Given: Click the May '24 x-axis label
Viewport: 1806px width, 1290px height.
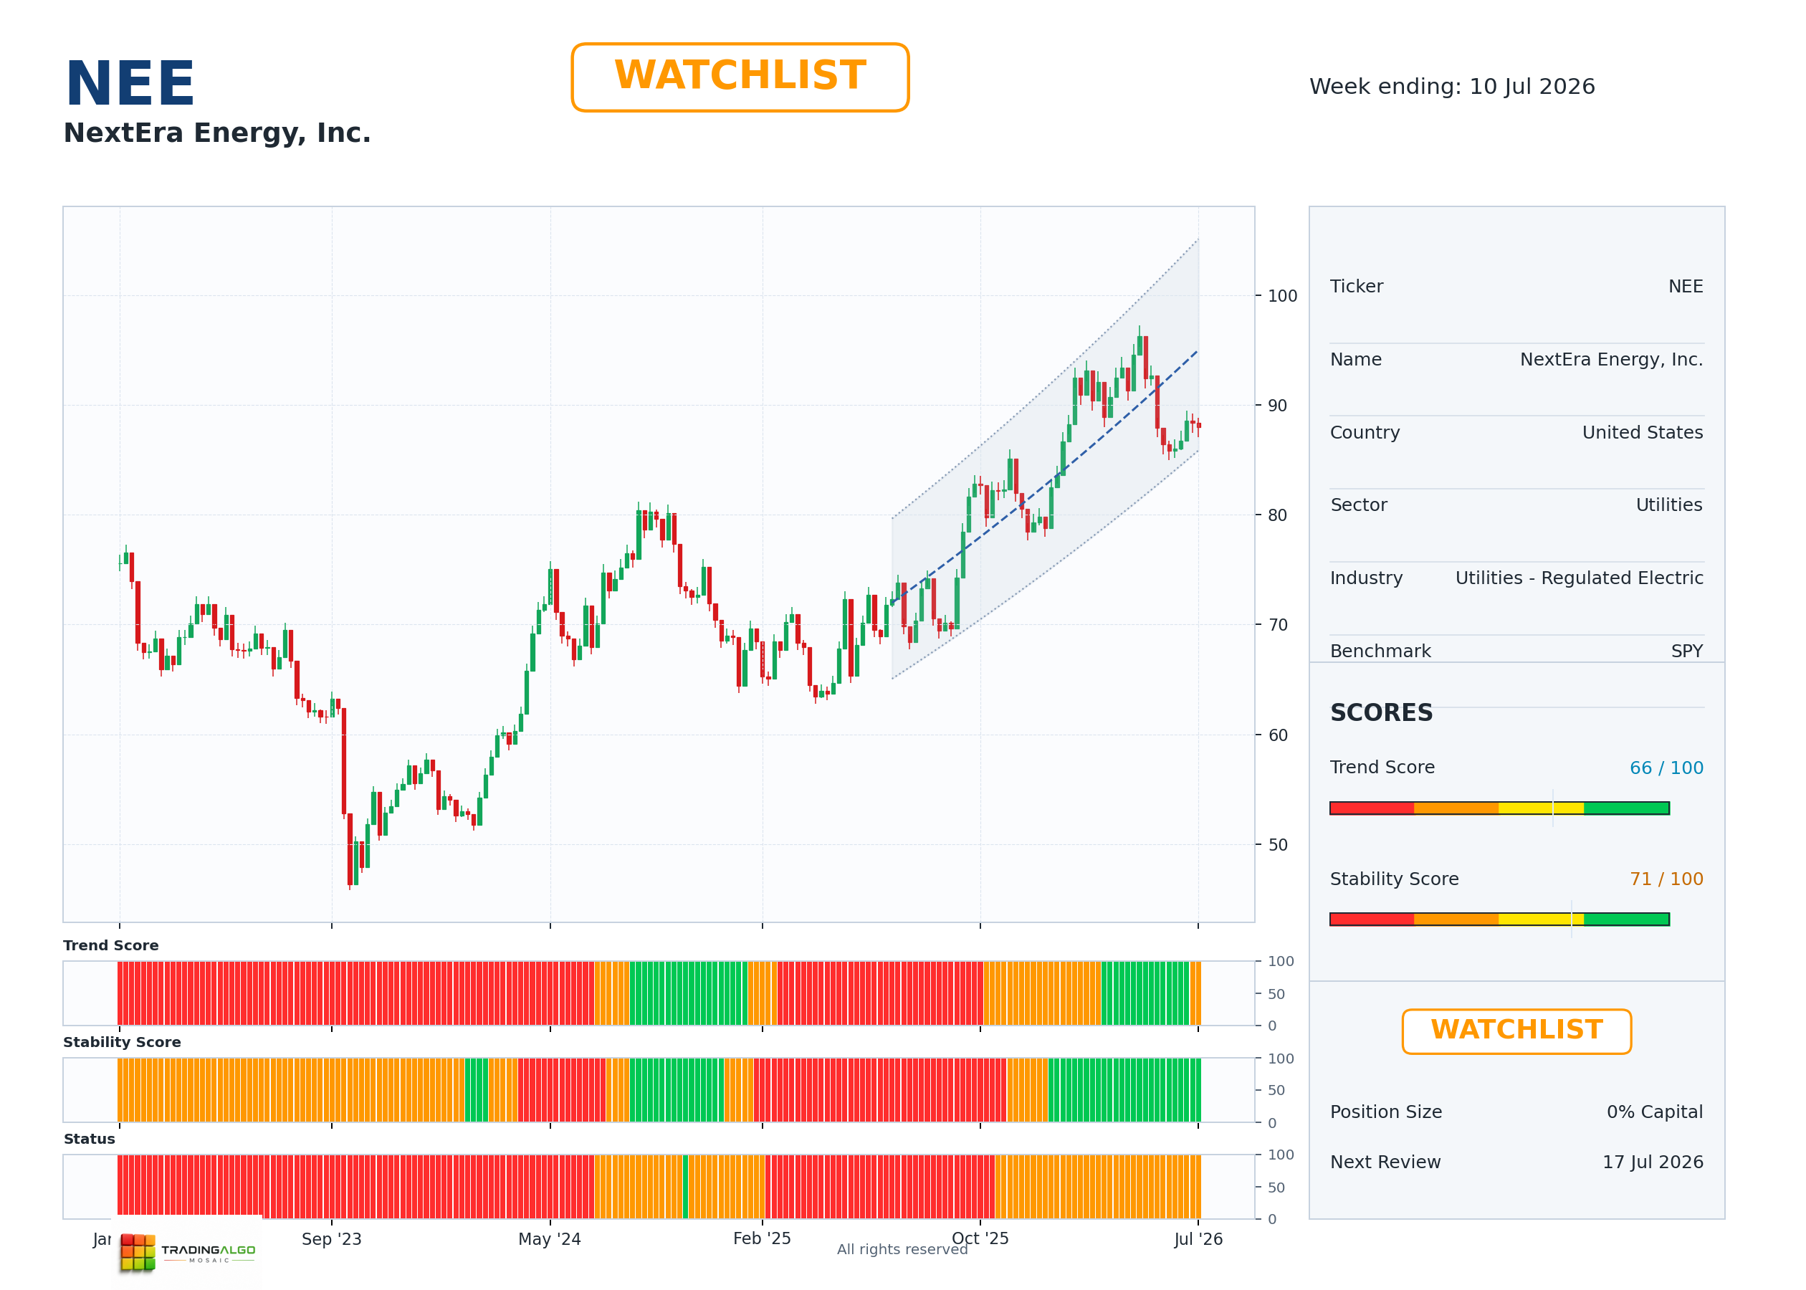Looking at the screenshot, I should click(x=550, y=1239).
